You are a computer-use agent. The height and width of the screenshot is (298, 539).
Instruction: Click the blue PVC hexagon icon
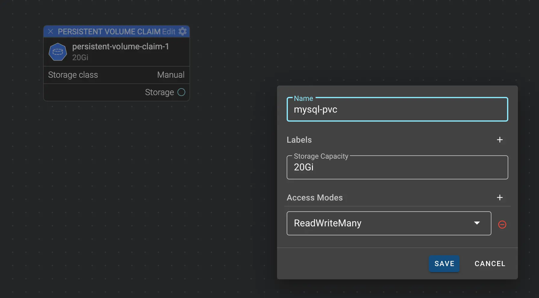point(58,52)
